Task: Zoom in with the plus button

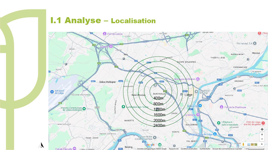Action: pos(262,135)
